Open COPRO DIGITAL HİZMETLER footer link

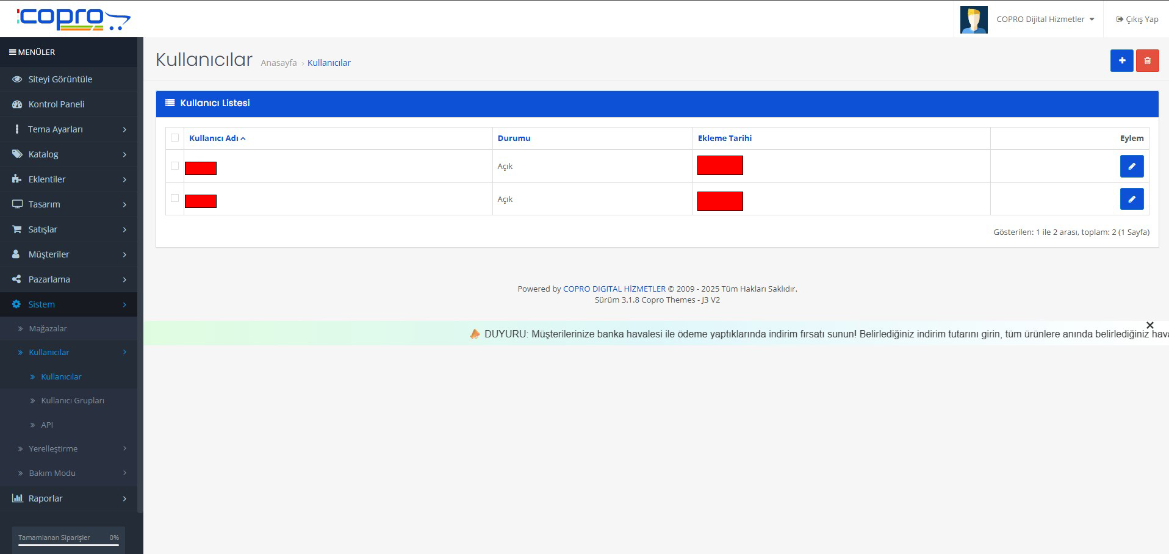[x=614, y=289]
